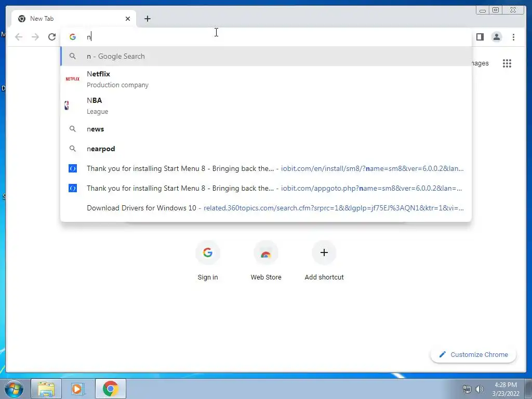Screen dimensions: 532x399
Task: Click the NBA logo icon
Action: [x=67, y=105]
